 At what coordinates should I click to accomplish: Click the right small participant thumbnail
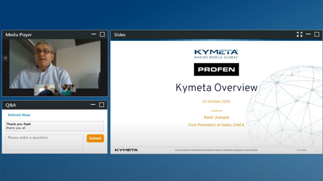pyautogui.click(x=66, y=90)
